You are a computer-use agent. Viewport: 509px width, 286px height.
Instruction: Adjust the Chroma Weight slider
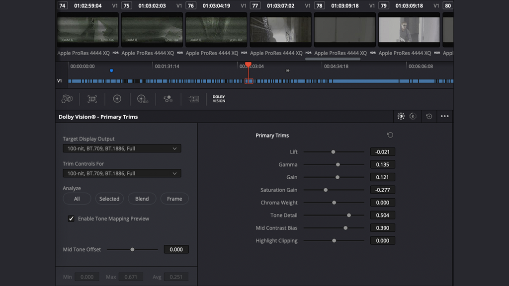tap(334, 203)
